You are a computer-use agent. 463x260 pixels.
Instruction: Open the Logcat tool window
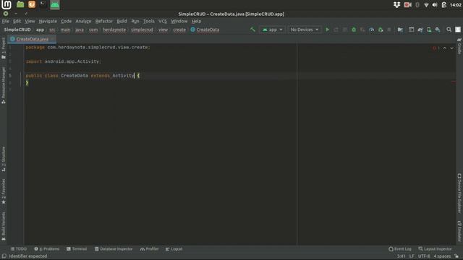tap(174, 249)
